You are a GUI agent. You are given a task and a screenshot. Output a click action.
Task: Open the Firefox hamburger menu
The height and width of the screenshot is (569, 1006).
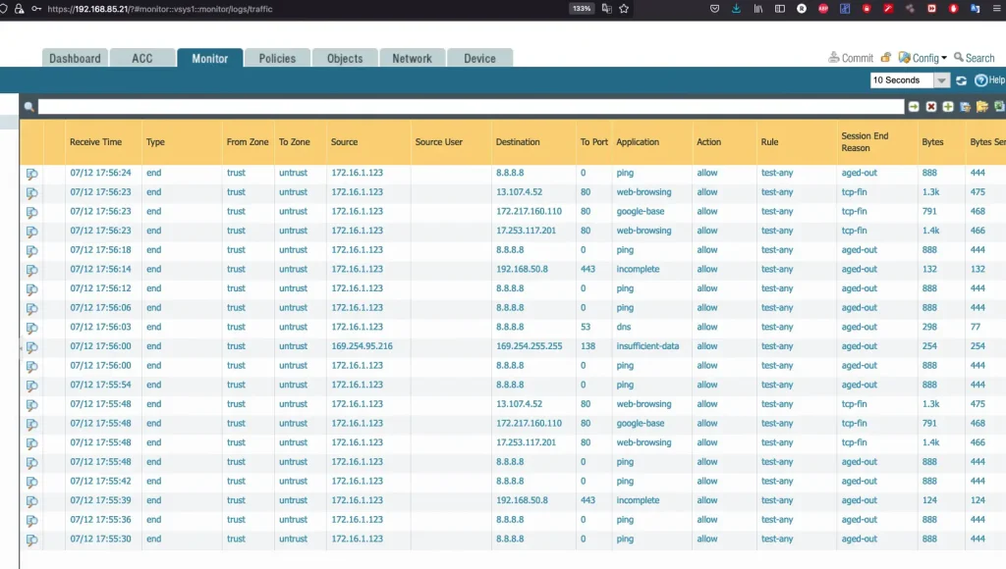point(996,8)
